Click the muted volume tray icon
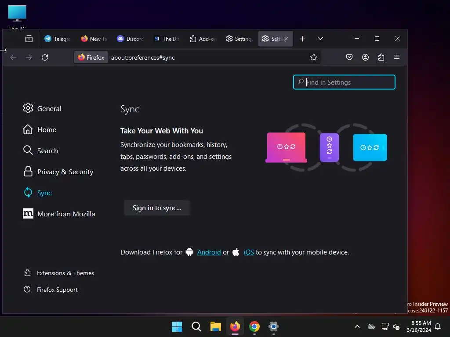The height and width of the screenshot is (337, 450). point(396,326)
